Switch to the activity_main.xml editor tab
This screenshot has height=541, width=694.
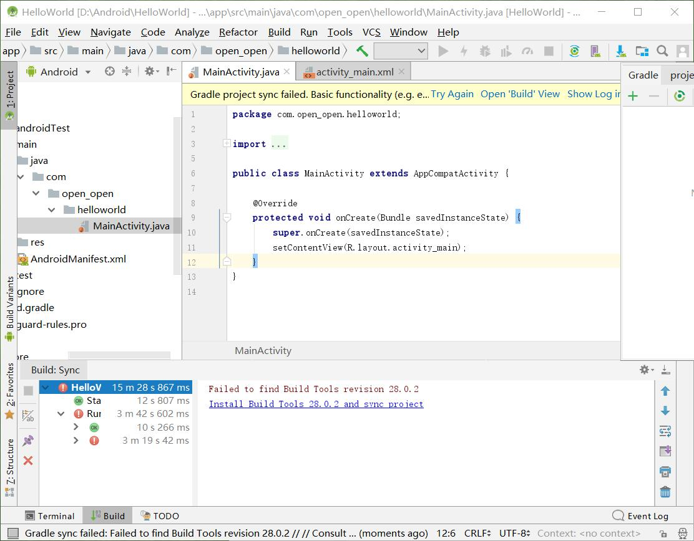[354, 72]
